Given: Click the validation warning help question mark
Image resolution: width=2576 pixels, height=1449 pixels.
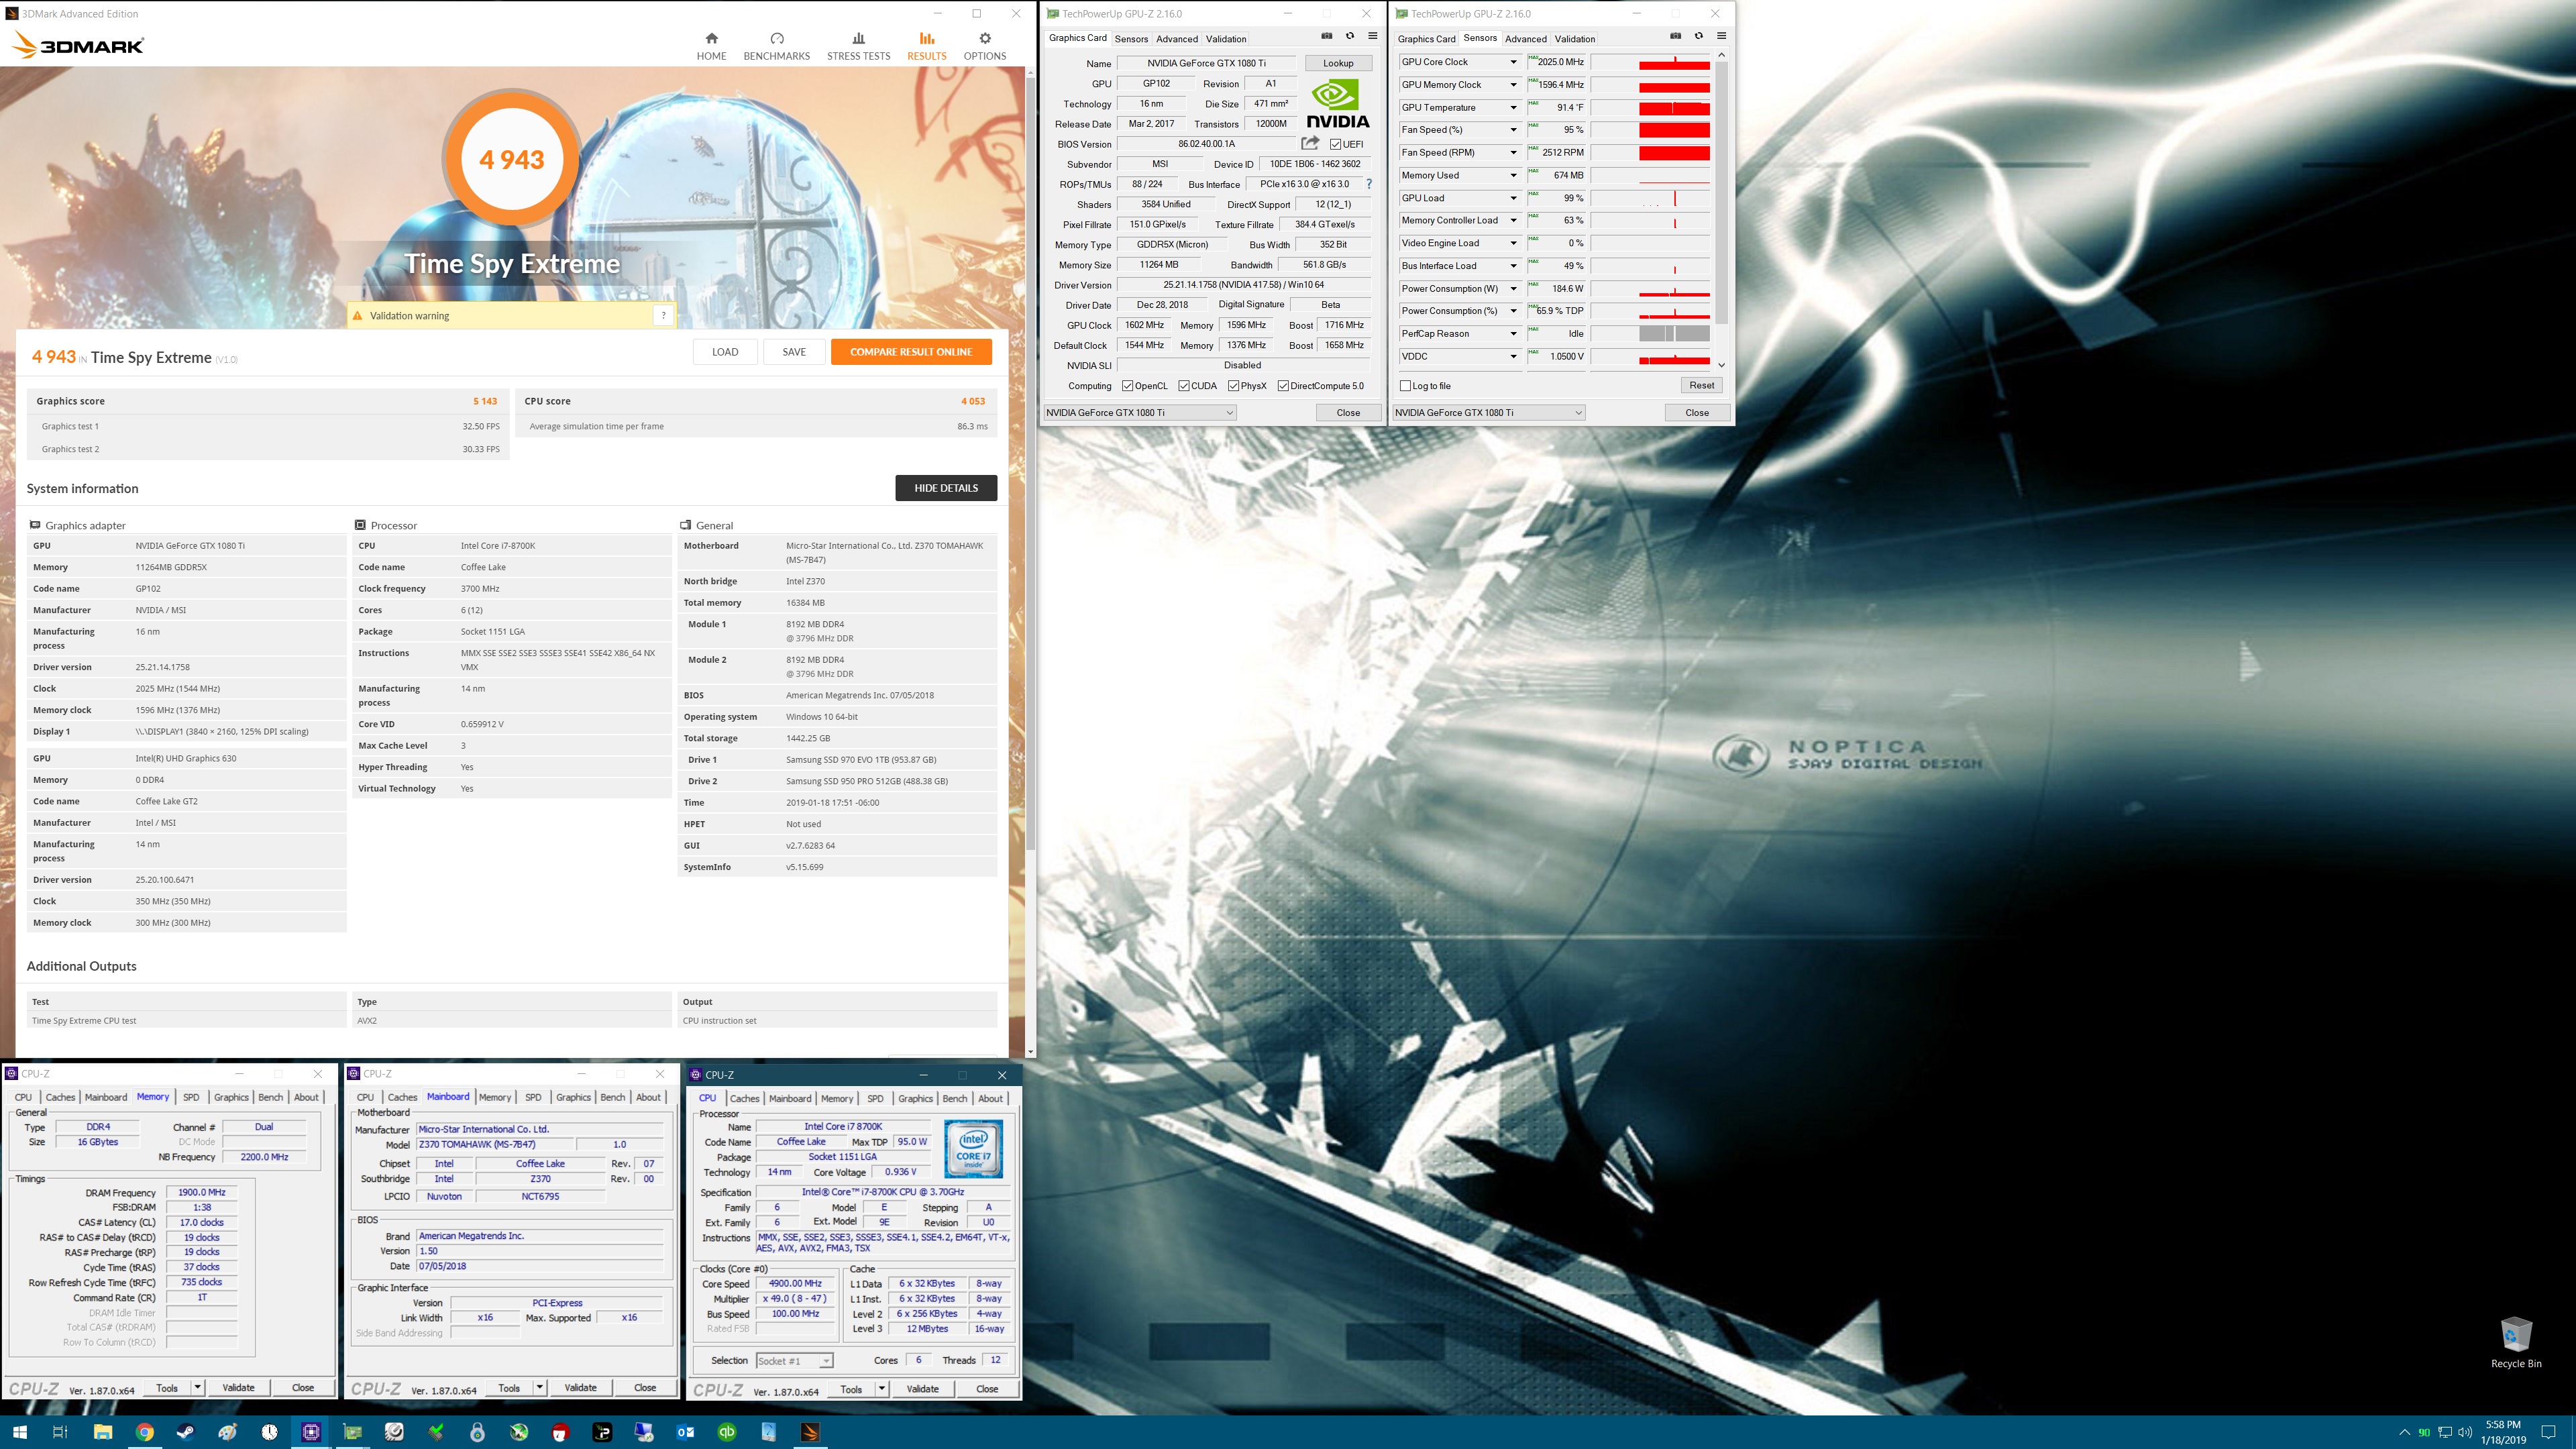Looking at the screenshot, I should pos(663,316).
